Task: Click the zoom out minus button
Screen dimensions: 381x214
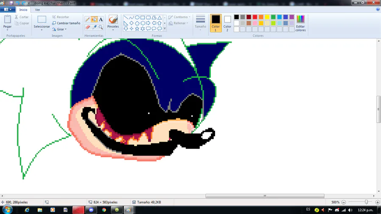Action: pos(344,202)
